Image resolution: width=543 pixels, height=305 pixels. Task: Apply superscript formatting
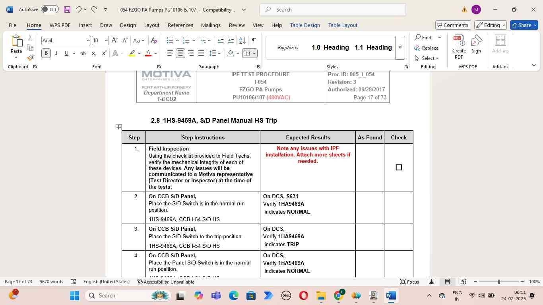pos(104,53)
